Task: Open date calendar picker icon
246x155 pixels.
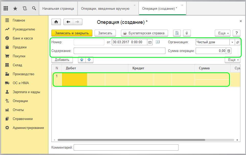Action: [150, 42]
